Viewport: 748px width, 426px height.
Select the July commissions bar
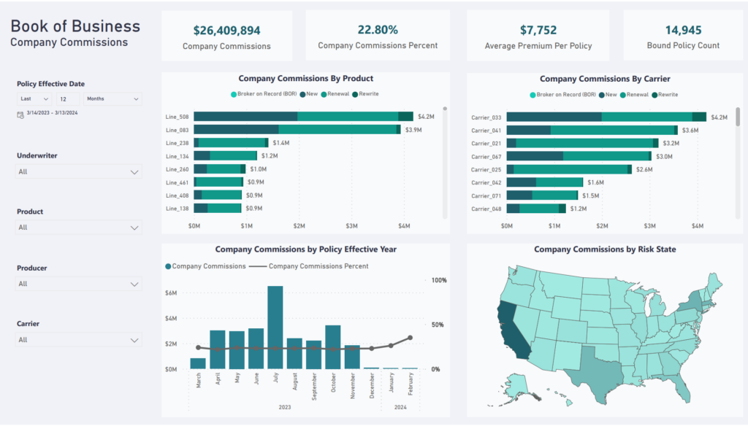click(x=275, y=328)
